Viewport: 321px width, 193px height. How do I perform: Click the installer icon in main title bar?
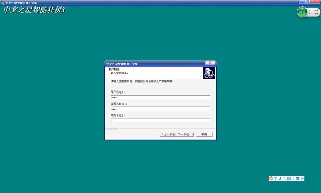pos(3,3)
